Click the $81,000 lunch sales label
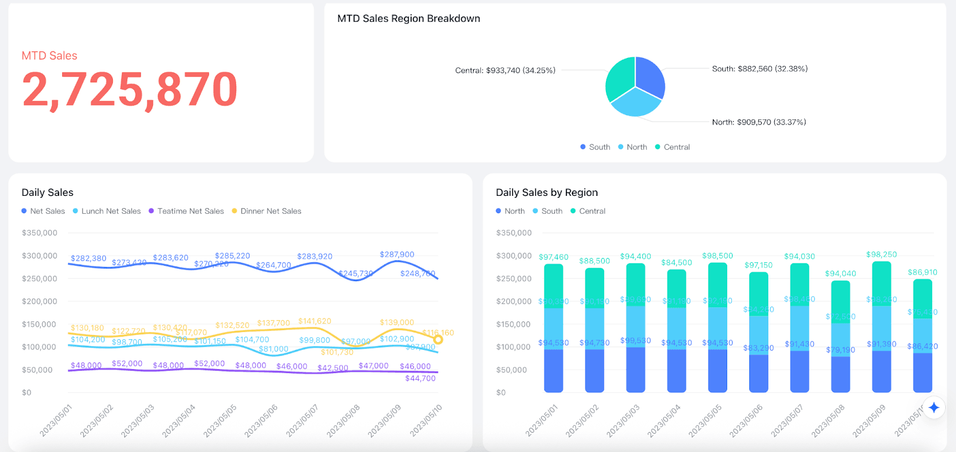This screenshot has height=452, width=956. (x=274, y=349)
